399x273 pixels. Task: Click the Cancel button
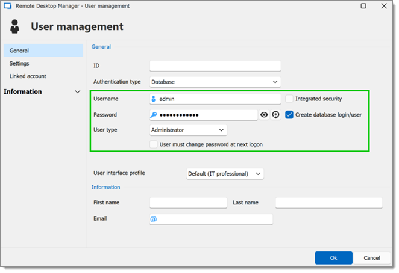coord(372,258)
